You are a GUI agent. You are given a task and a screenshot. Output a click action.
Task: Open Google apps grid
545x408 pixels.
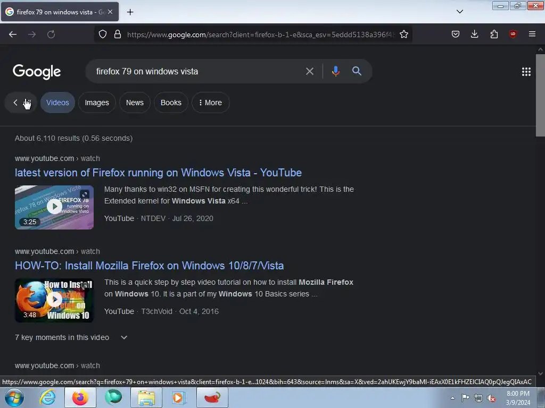pos(526,72)
